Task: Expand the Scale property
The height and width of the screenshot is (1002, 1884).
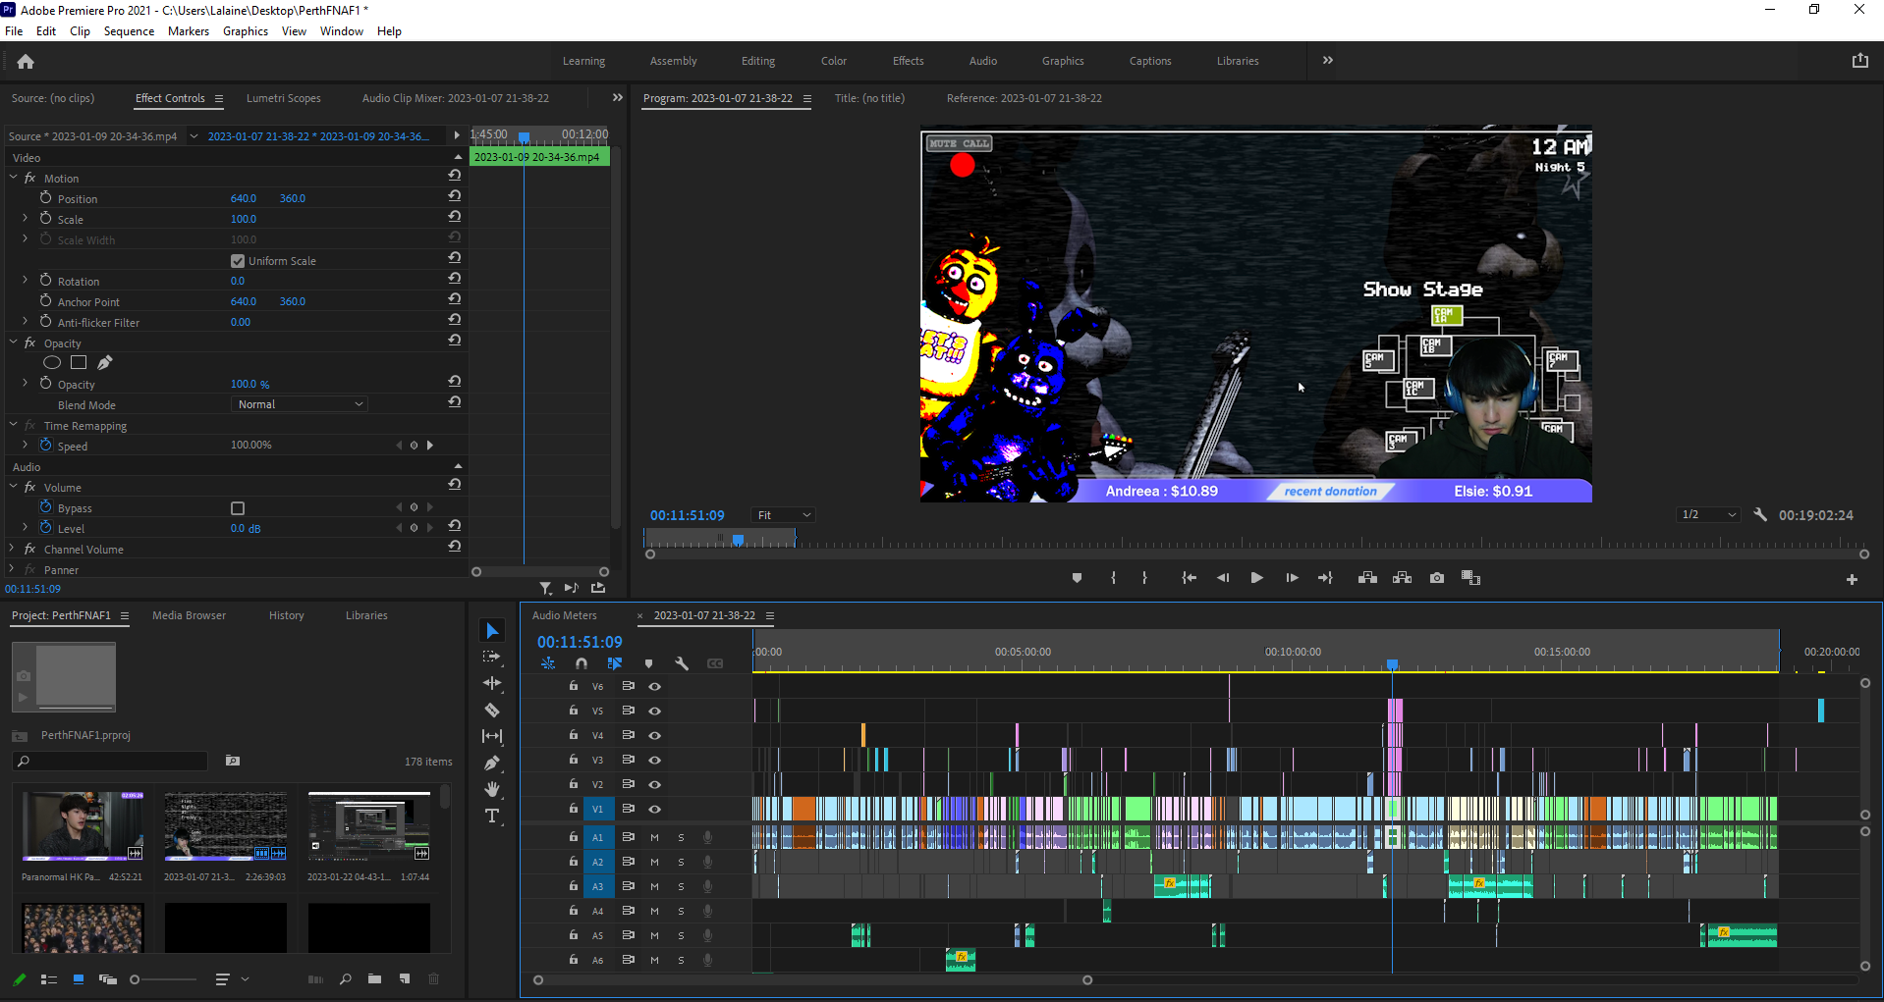Action: (26, 218)
